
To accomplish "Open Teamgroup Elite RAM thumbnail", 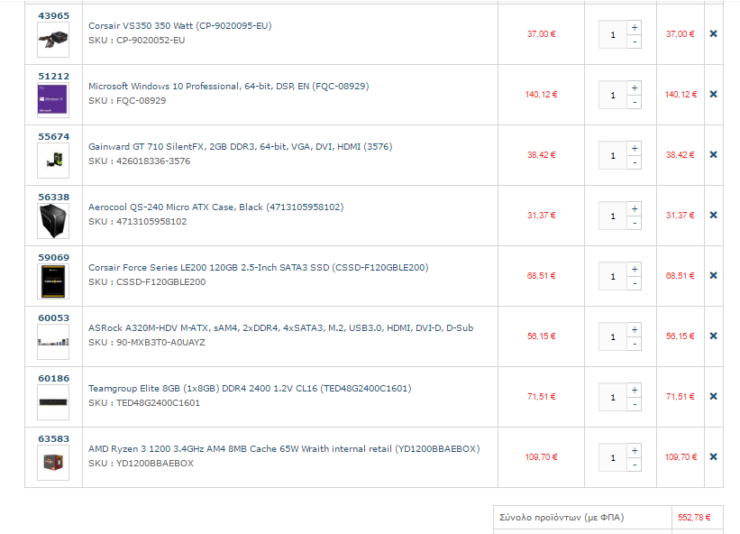I will tap(53, 402).
